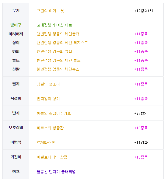The image size is (165, 182).
Task: Select the 고대전쟁의 여신 세트 armor set text
Action: coord(54,25)
